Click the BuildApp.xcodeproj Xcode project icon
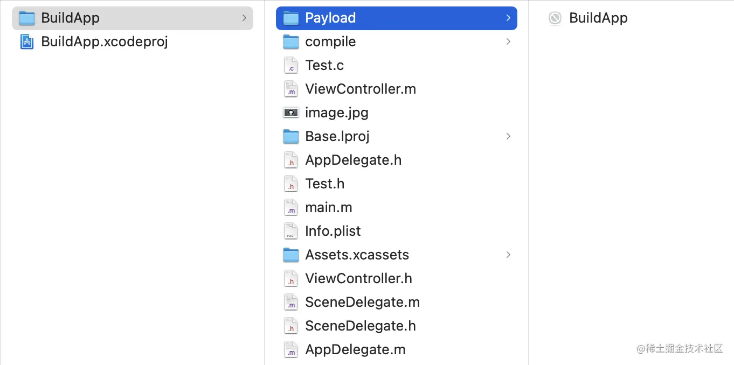Screen dimensions: 734x365 tap(27, 41)
